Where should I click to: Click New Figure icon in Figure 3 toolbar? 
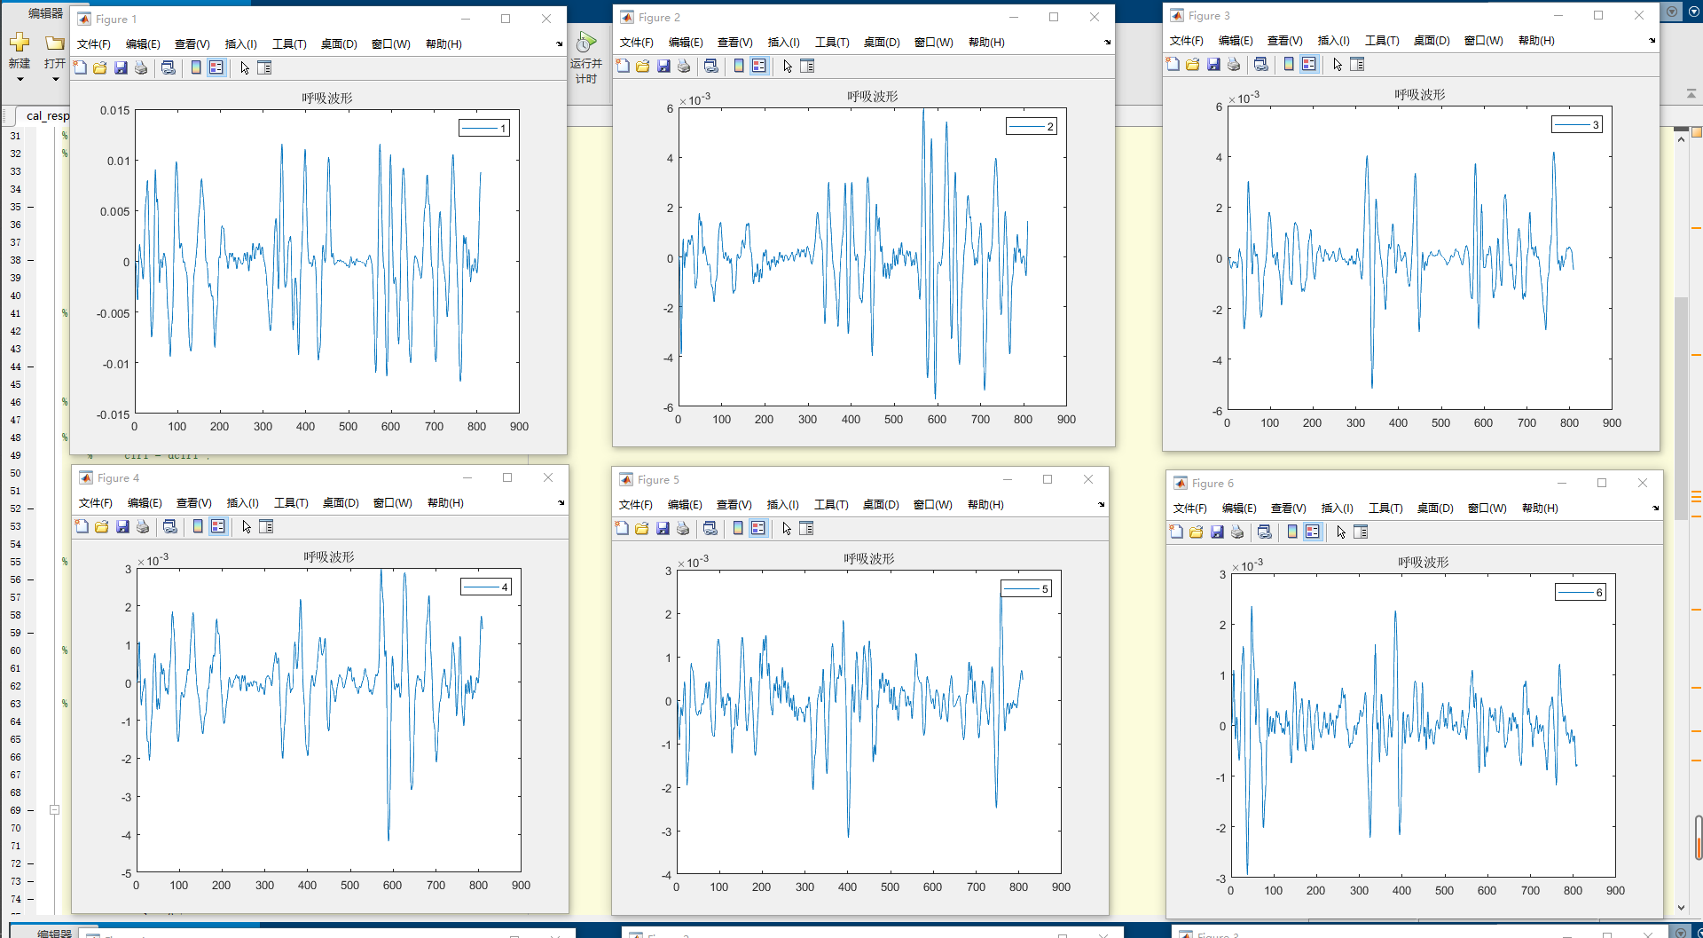pos(1173,64)
